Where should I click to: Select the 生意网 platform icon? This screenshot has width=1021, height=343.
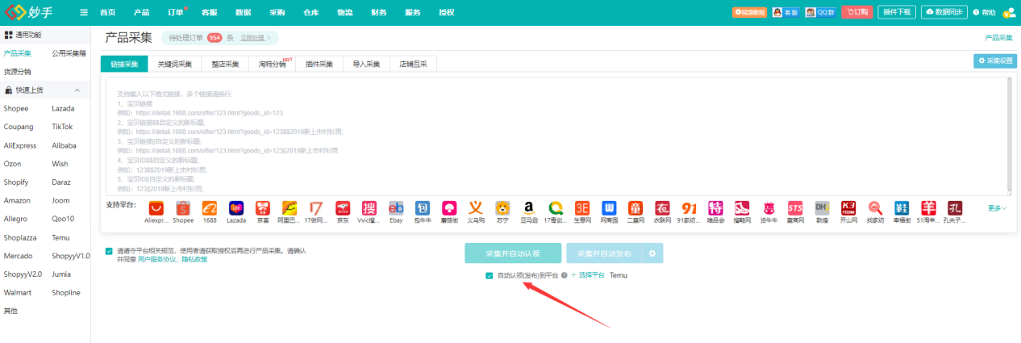[582, 208]
